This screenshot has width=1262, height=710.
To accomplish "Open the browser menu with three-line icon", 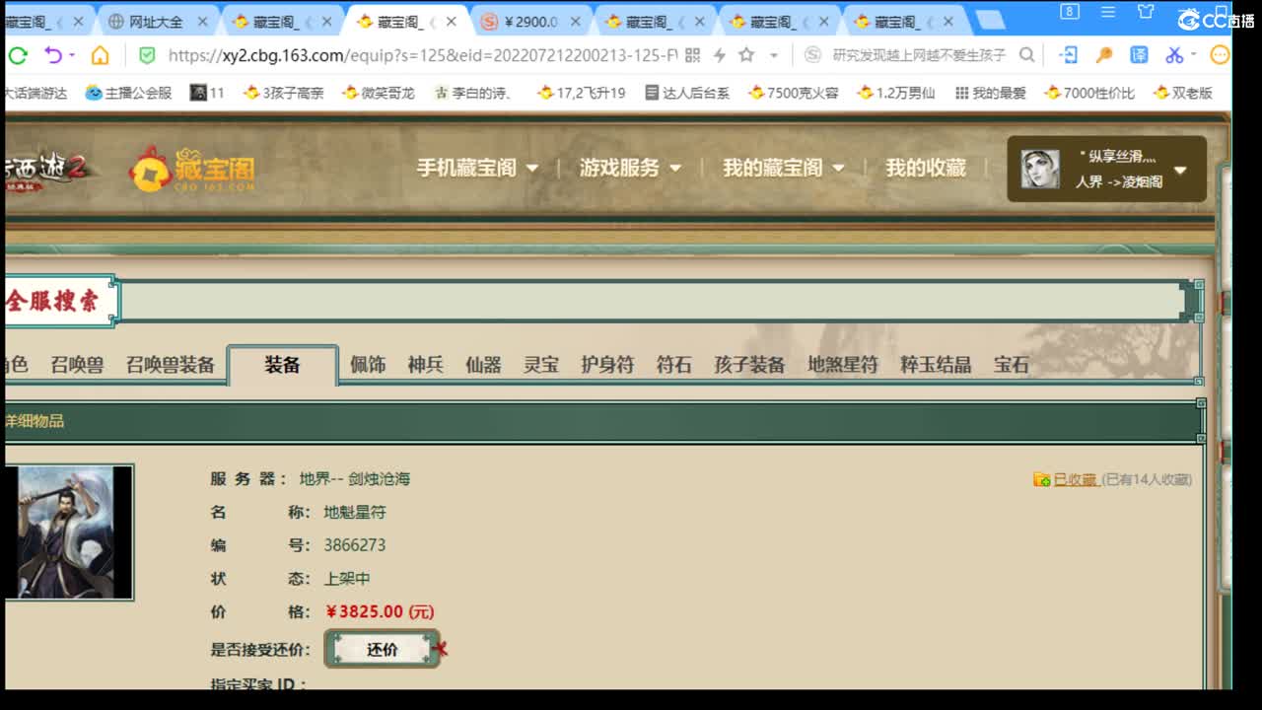I will click(x=1108, y=12).
